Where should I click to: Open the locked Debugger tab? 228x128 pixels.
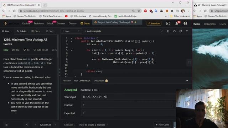(101, 81)
